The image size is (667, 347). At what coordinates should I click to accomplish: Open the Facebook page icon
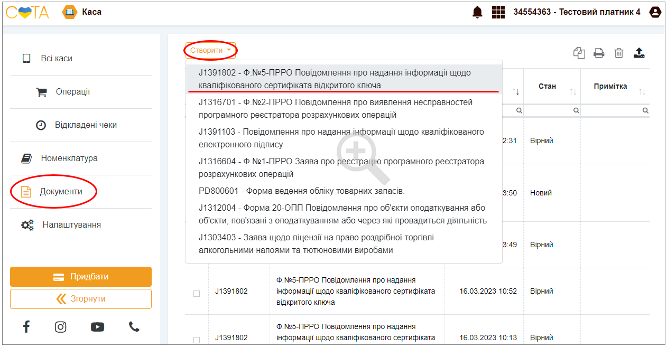(x=26, y=326)
